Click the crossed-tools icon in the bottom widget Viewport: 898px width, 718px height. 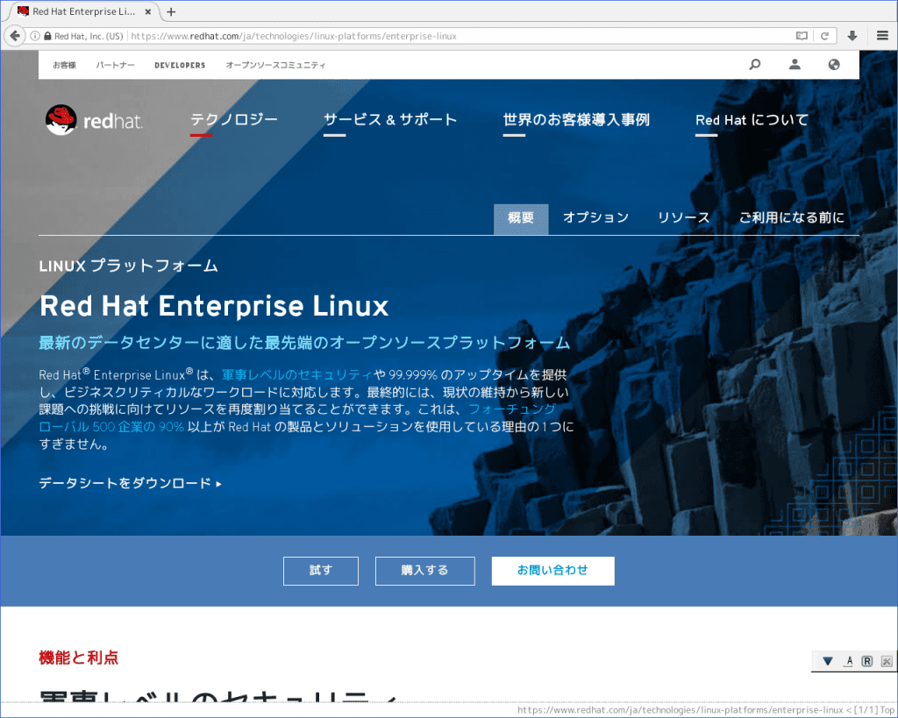(887, 661)
